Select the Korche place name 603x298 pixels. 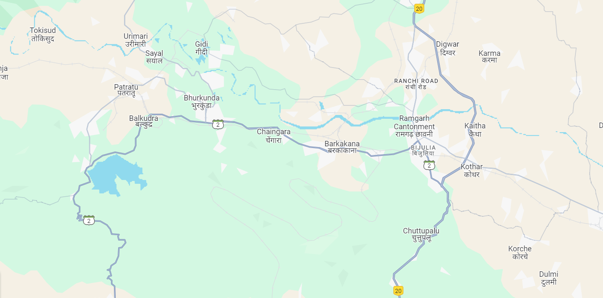(520, 253)
